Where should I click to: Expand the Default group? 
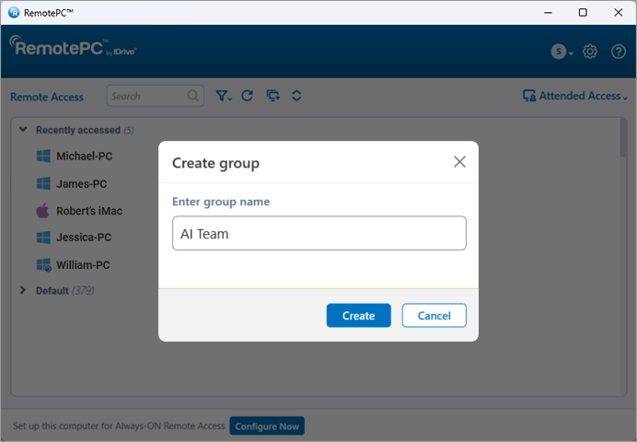click(x=23, y=291)
